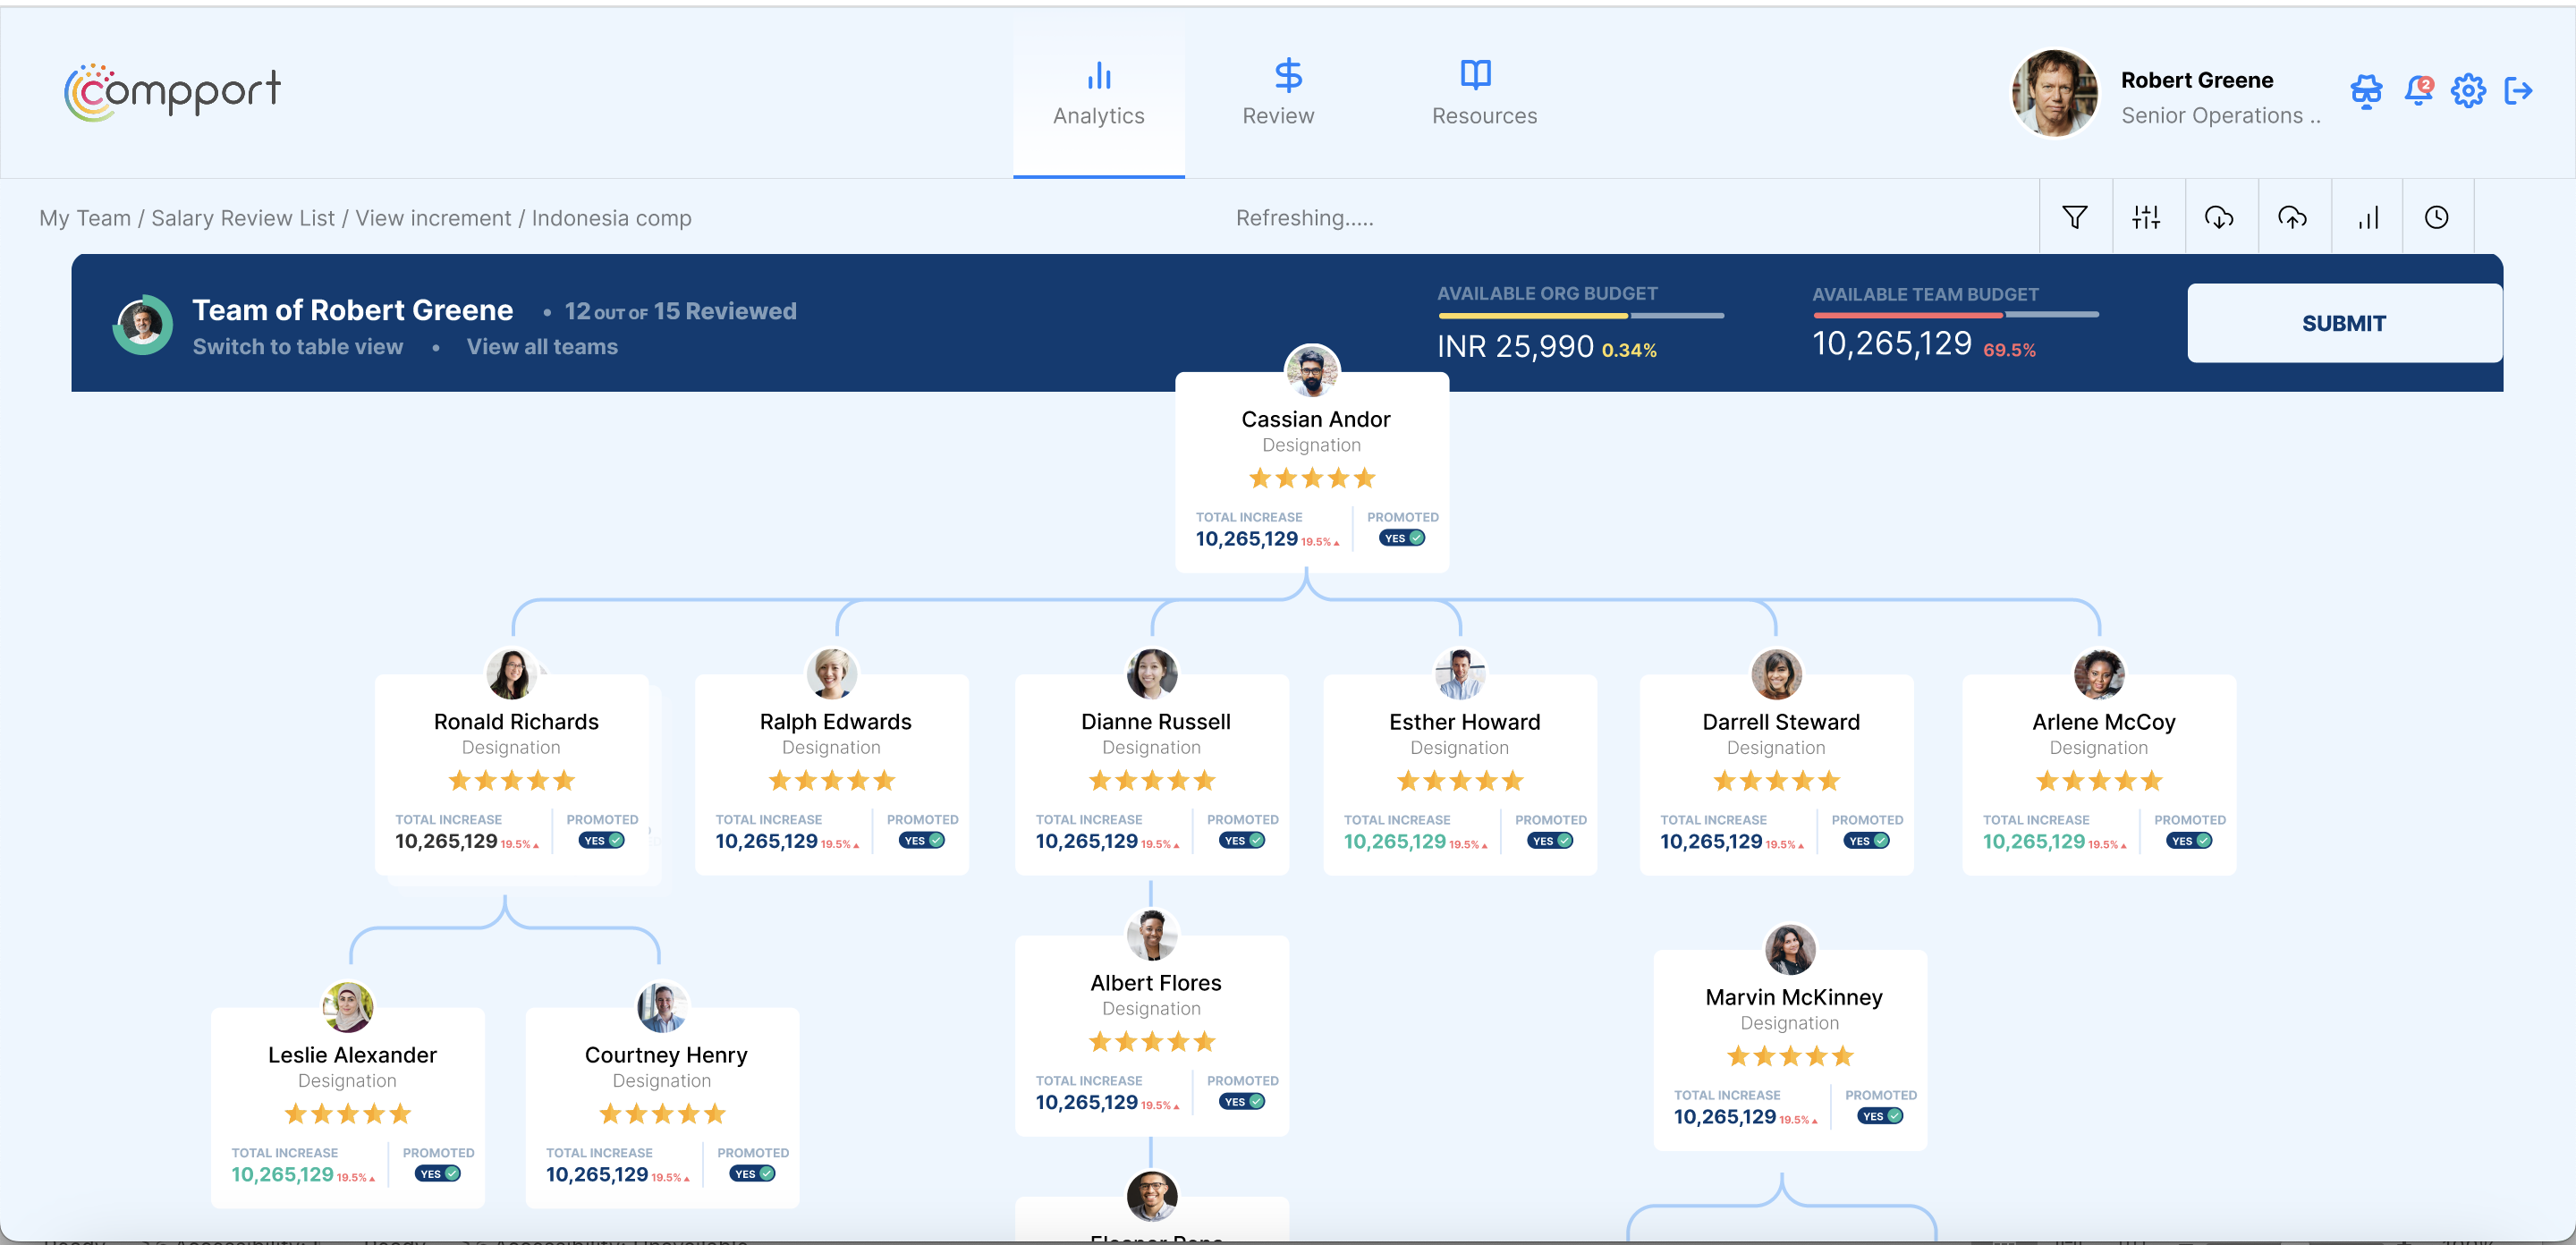Click the Switch to table view link
Image resolution: width=2576 pixels, height=1245 pixels.
coord(297,347)
